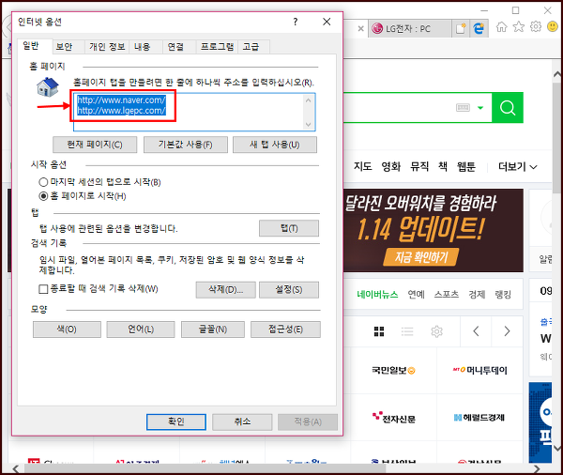Expand the green search autocomplete arrow
The image size is (563, 475).
pos(480,107)
